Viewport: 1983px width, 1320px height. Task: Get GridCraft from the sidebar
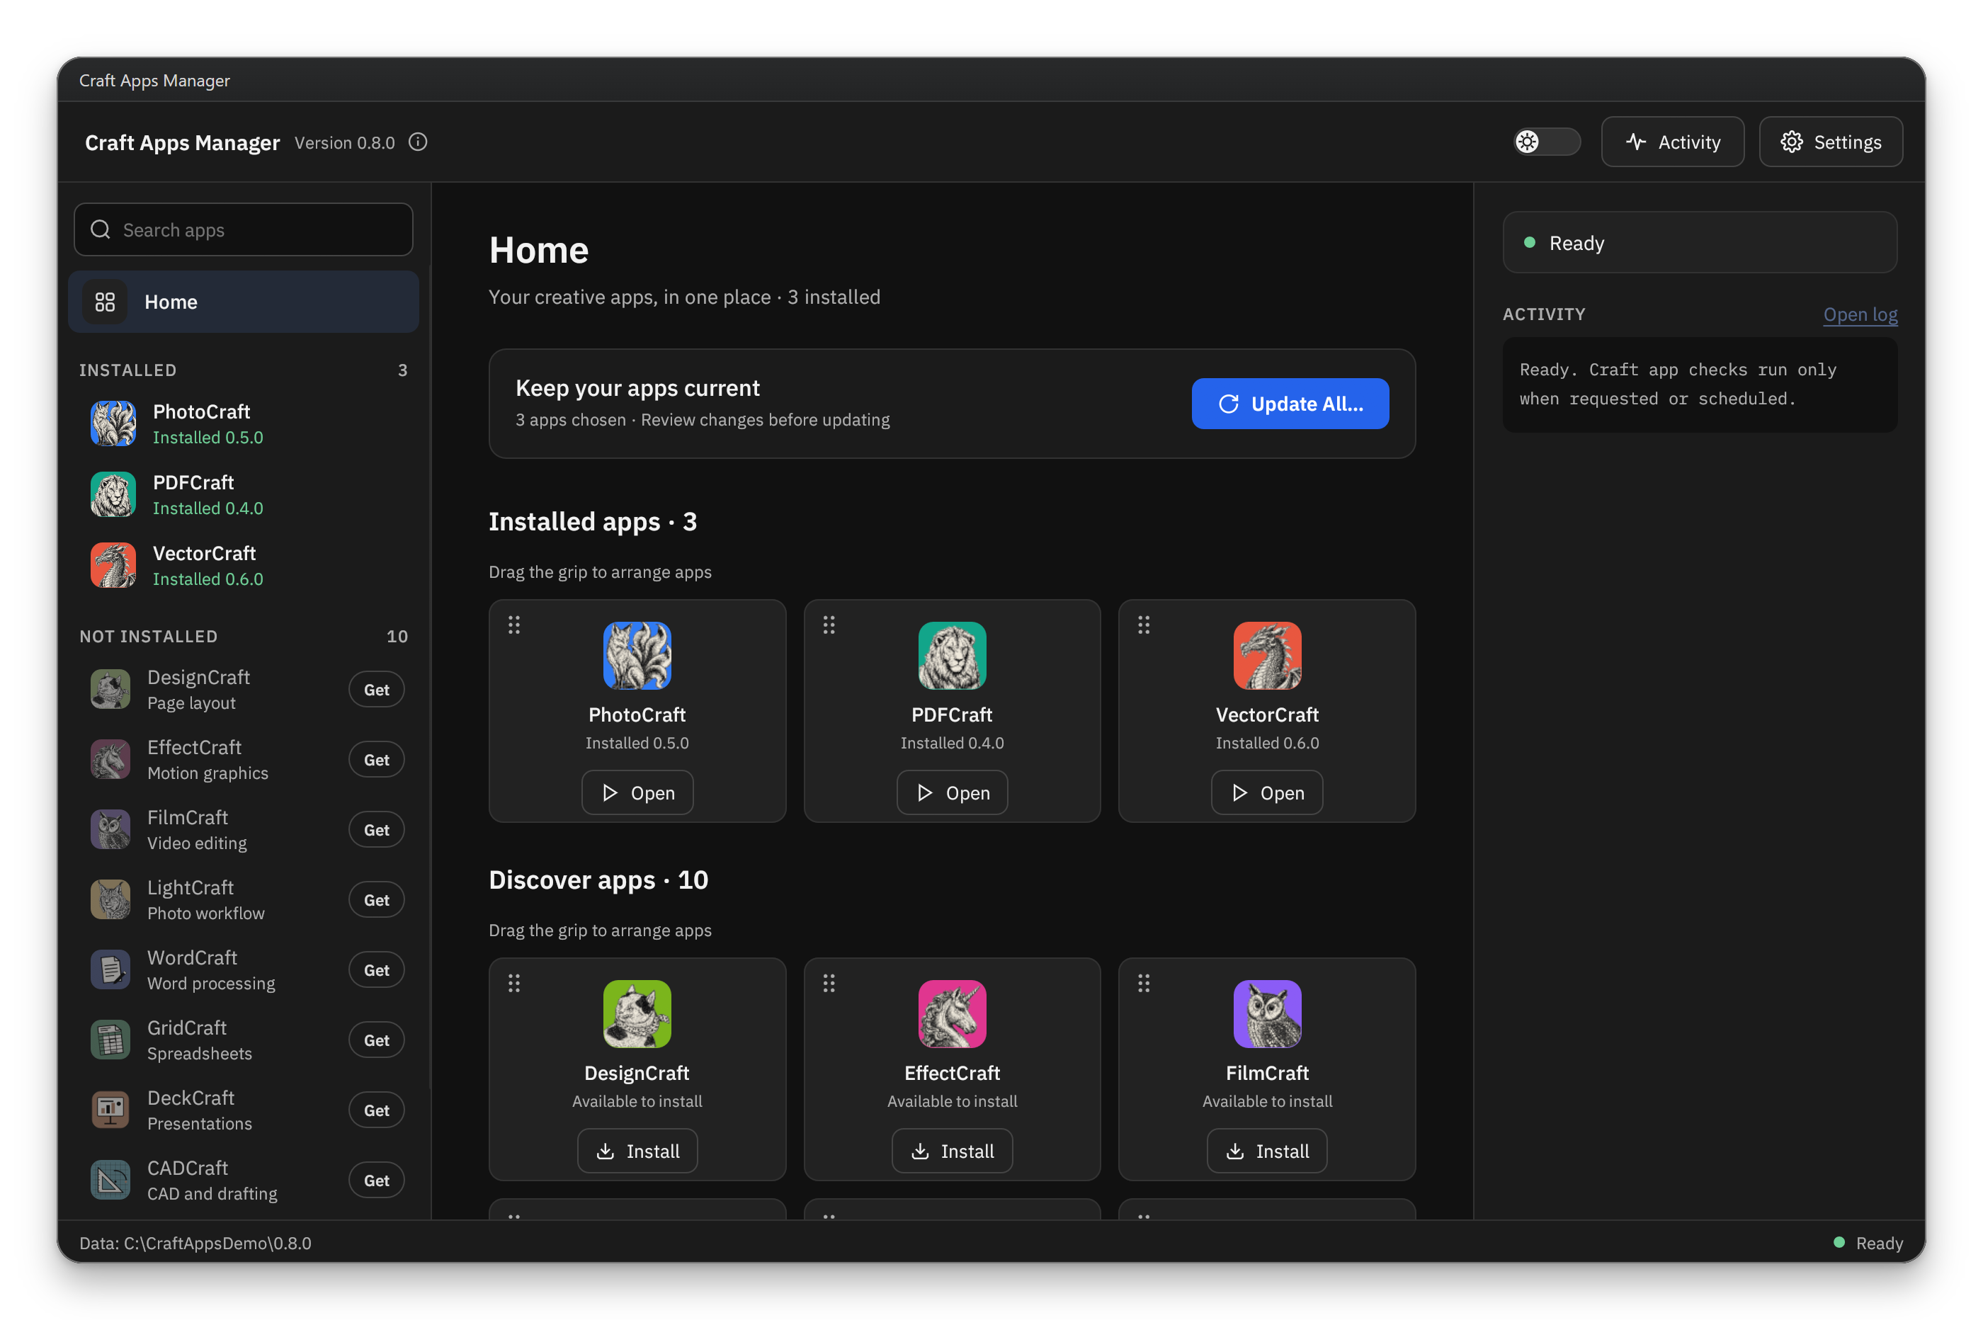(376, 1040)
